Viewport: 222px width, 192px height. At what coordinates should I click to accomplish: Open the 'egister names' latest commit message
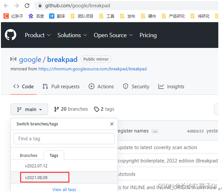(x=133, y=131)
